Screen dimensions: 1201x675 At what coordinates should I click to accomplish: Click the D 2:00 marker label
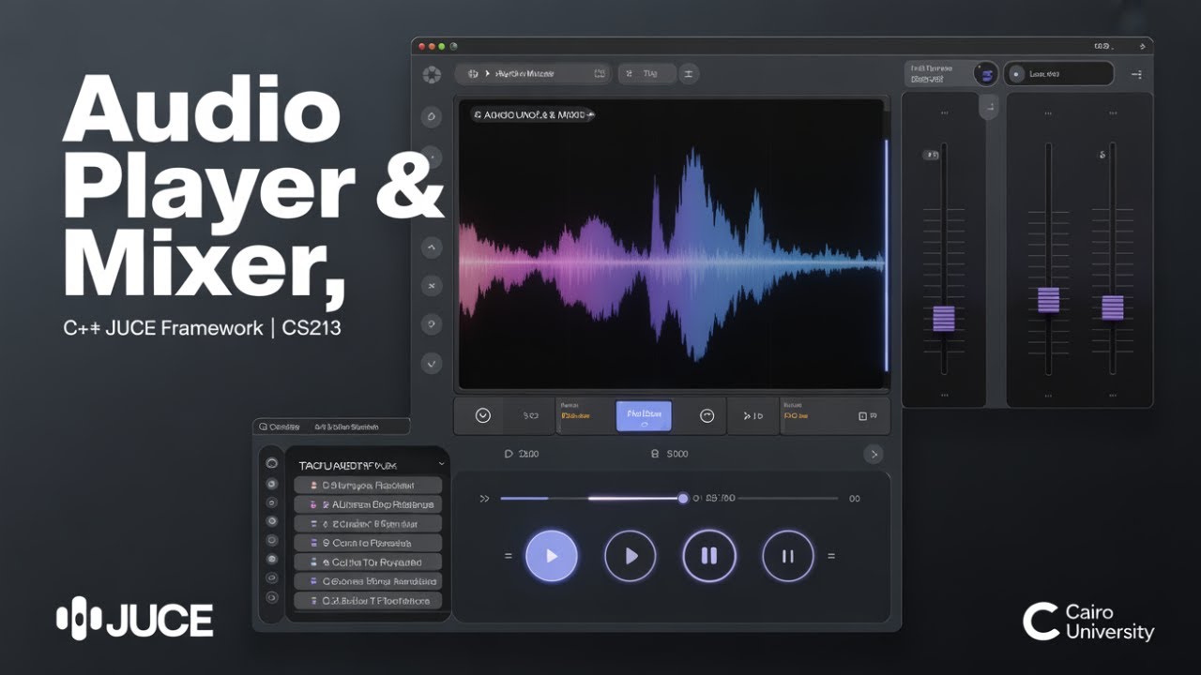[522, 454]
